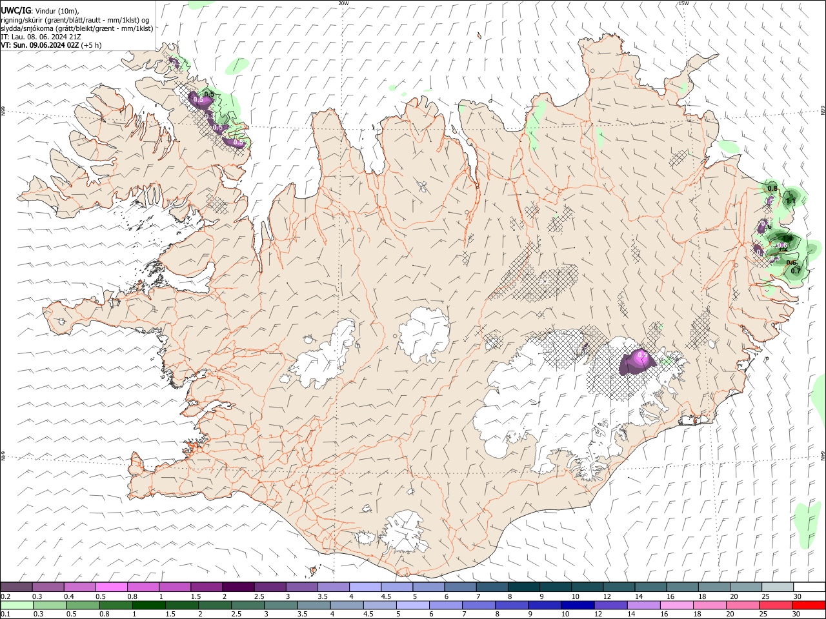Click the 'IT: Lau. 08. 06. 2024 21Z' line
Image resolution: width=826 pixels, height=619 pixels.
point(40,37)
